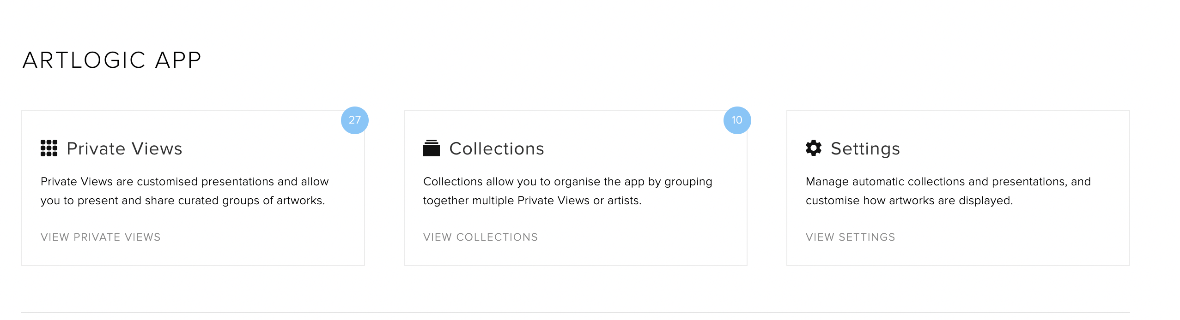Select the Private Views card title
This screenshot has height=320, width=1180.
point(124,148)
